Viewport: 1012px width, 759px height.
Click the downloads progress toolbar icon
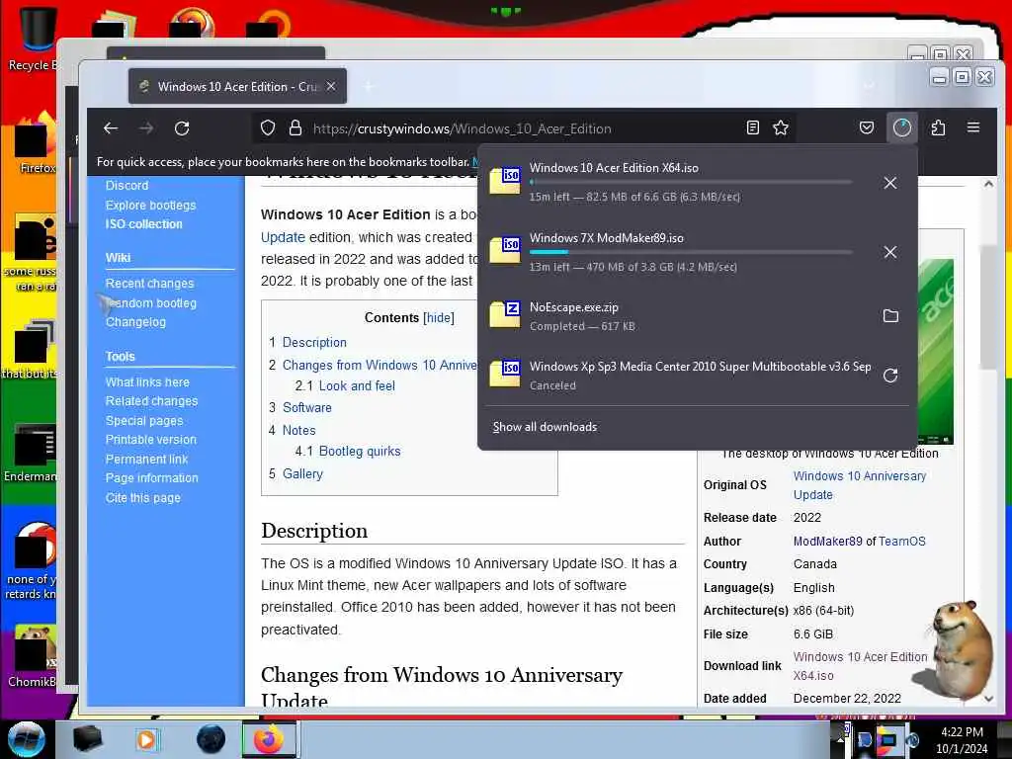[x=901, y=127]
